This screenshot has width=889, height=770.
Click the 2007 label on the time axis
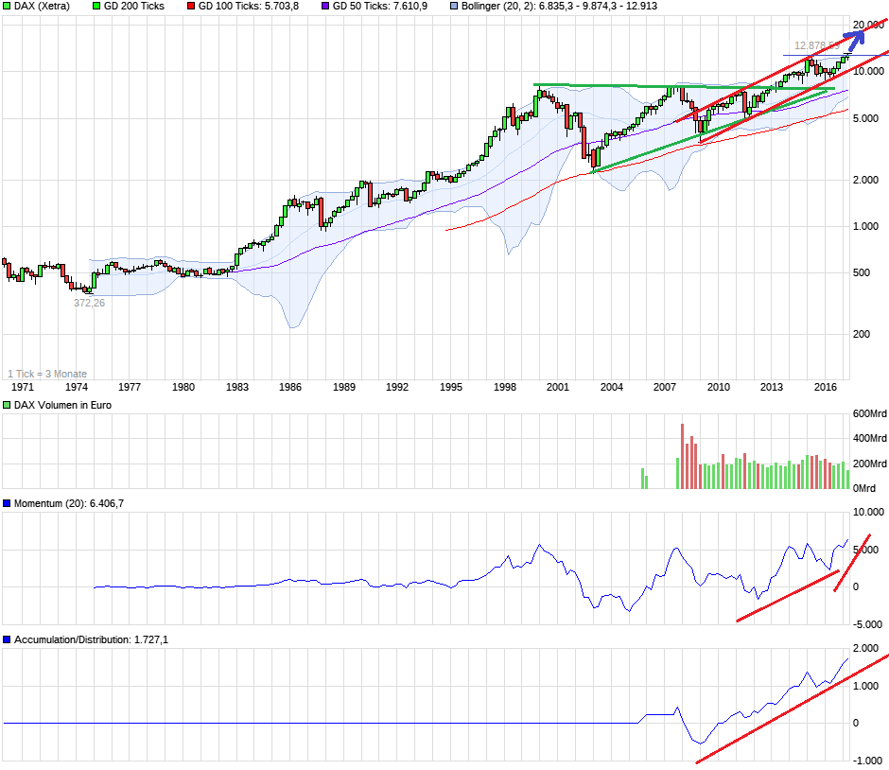click(665, 387)
